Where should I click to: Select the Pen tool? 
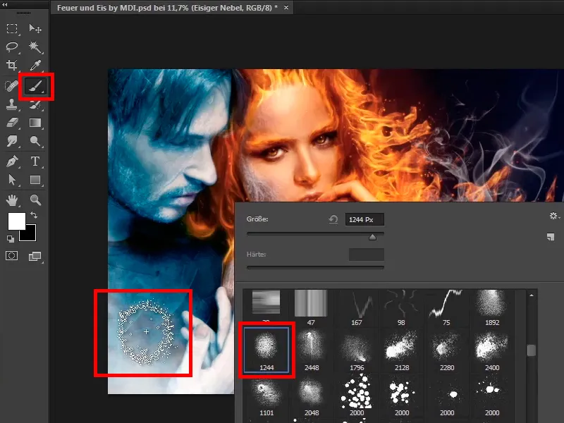click(12, 161)
